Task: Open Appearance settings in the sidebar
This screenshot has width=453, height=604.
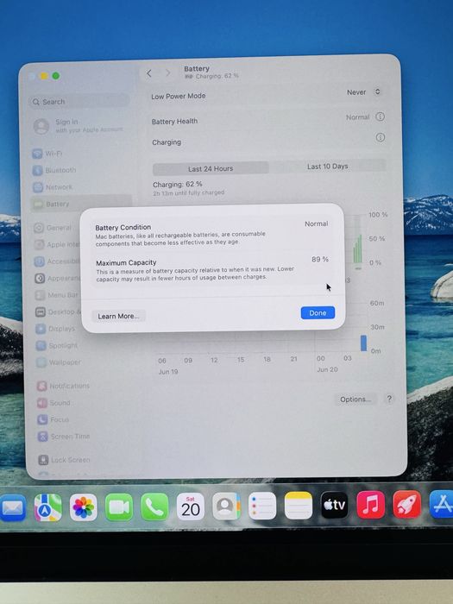Action: click(58, 278)
